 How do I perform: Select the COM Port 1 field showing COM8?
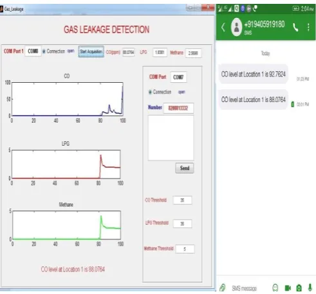click(x=33, y=51)
